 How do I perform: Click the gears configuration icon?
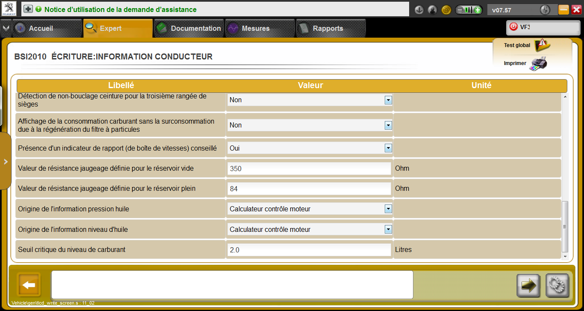[x=557, y=285]
